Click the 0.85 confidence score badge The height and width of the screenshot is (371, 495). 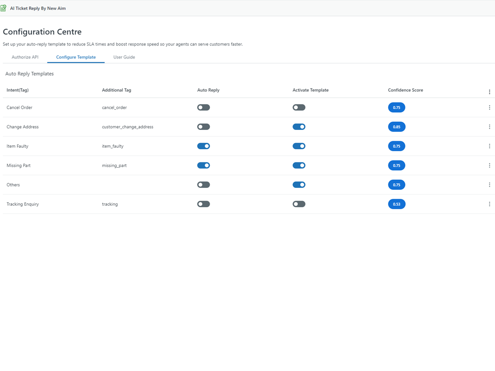396,127
